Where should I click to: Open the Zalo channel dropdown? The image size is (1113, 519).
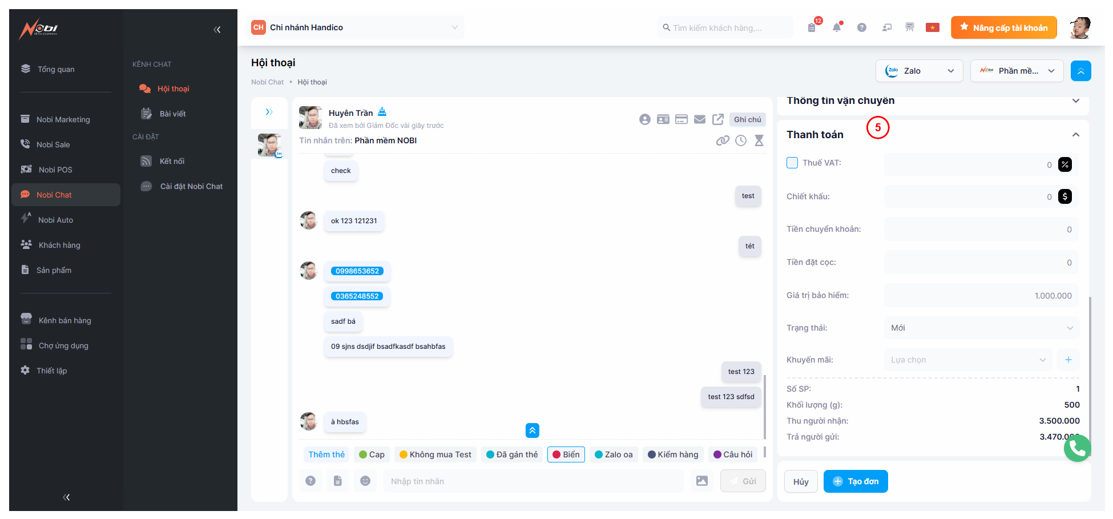[x=919, y=71]
